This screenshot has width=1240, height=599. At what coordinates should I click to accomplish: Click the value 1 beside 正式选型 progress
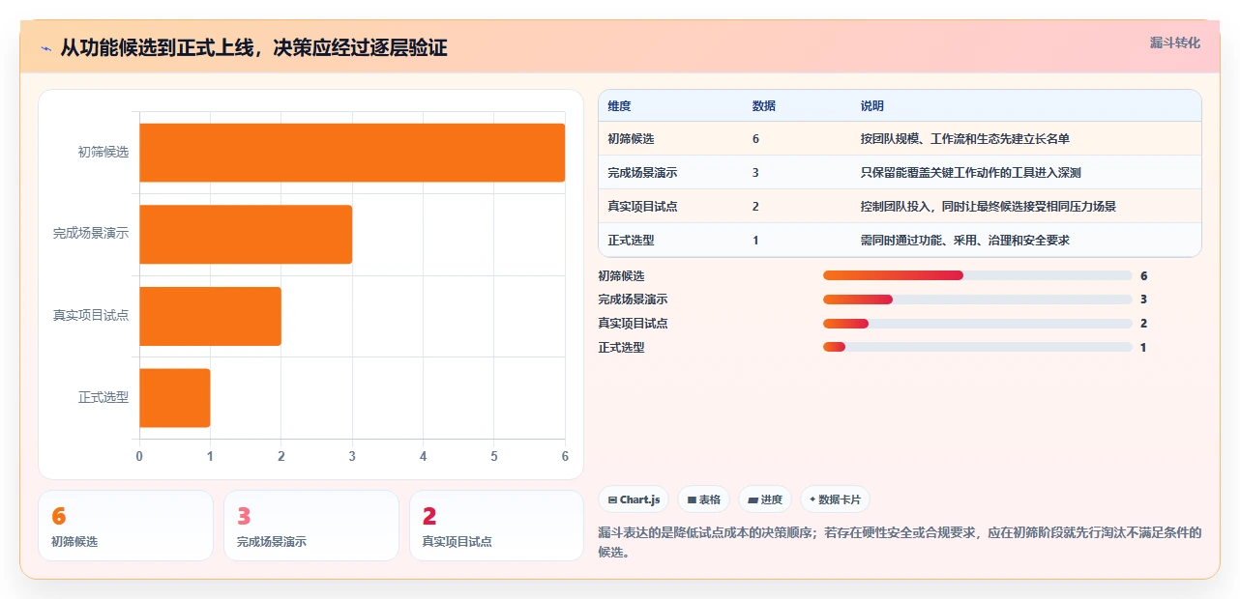click(1143, 347)
